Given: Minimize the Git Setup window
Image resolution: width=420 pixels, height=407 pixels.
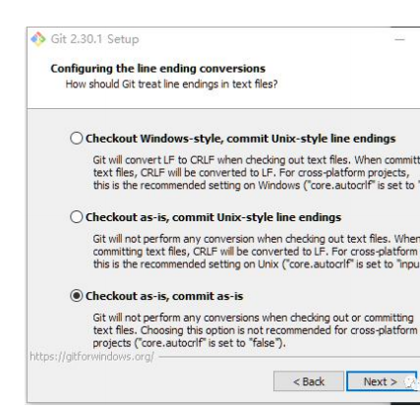Looking at the screenshot, I should [x=399, y=39].
